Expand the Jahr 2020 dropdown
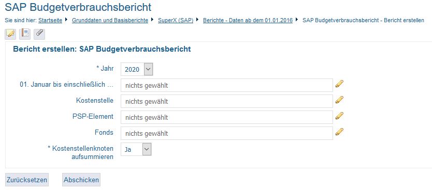Image resolution: width=432 pixels, height=190 pixels. click(137, 69)
